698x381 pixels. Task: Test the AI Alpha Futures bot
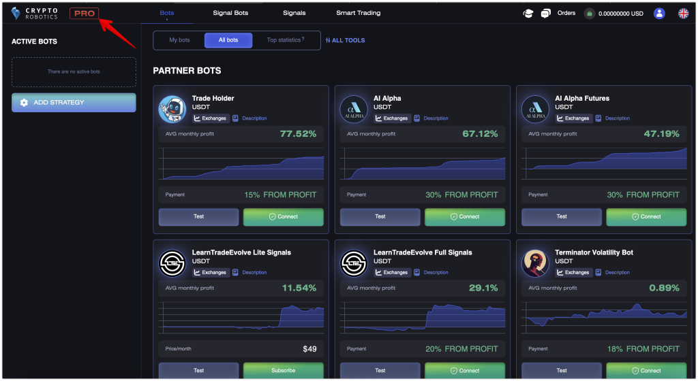pyautogui.click(x=562, y=217)
